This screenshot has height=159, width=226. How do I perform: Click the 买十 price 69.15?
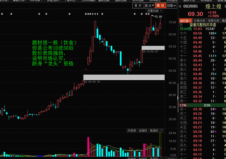[198, 150]
